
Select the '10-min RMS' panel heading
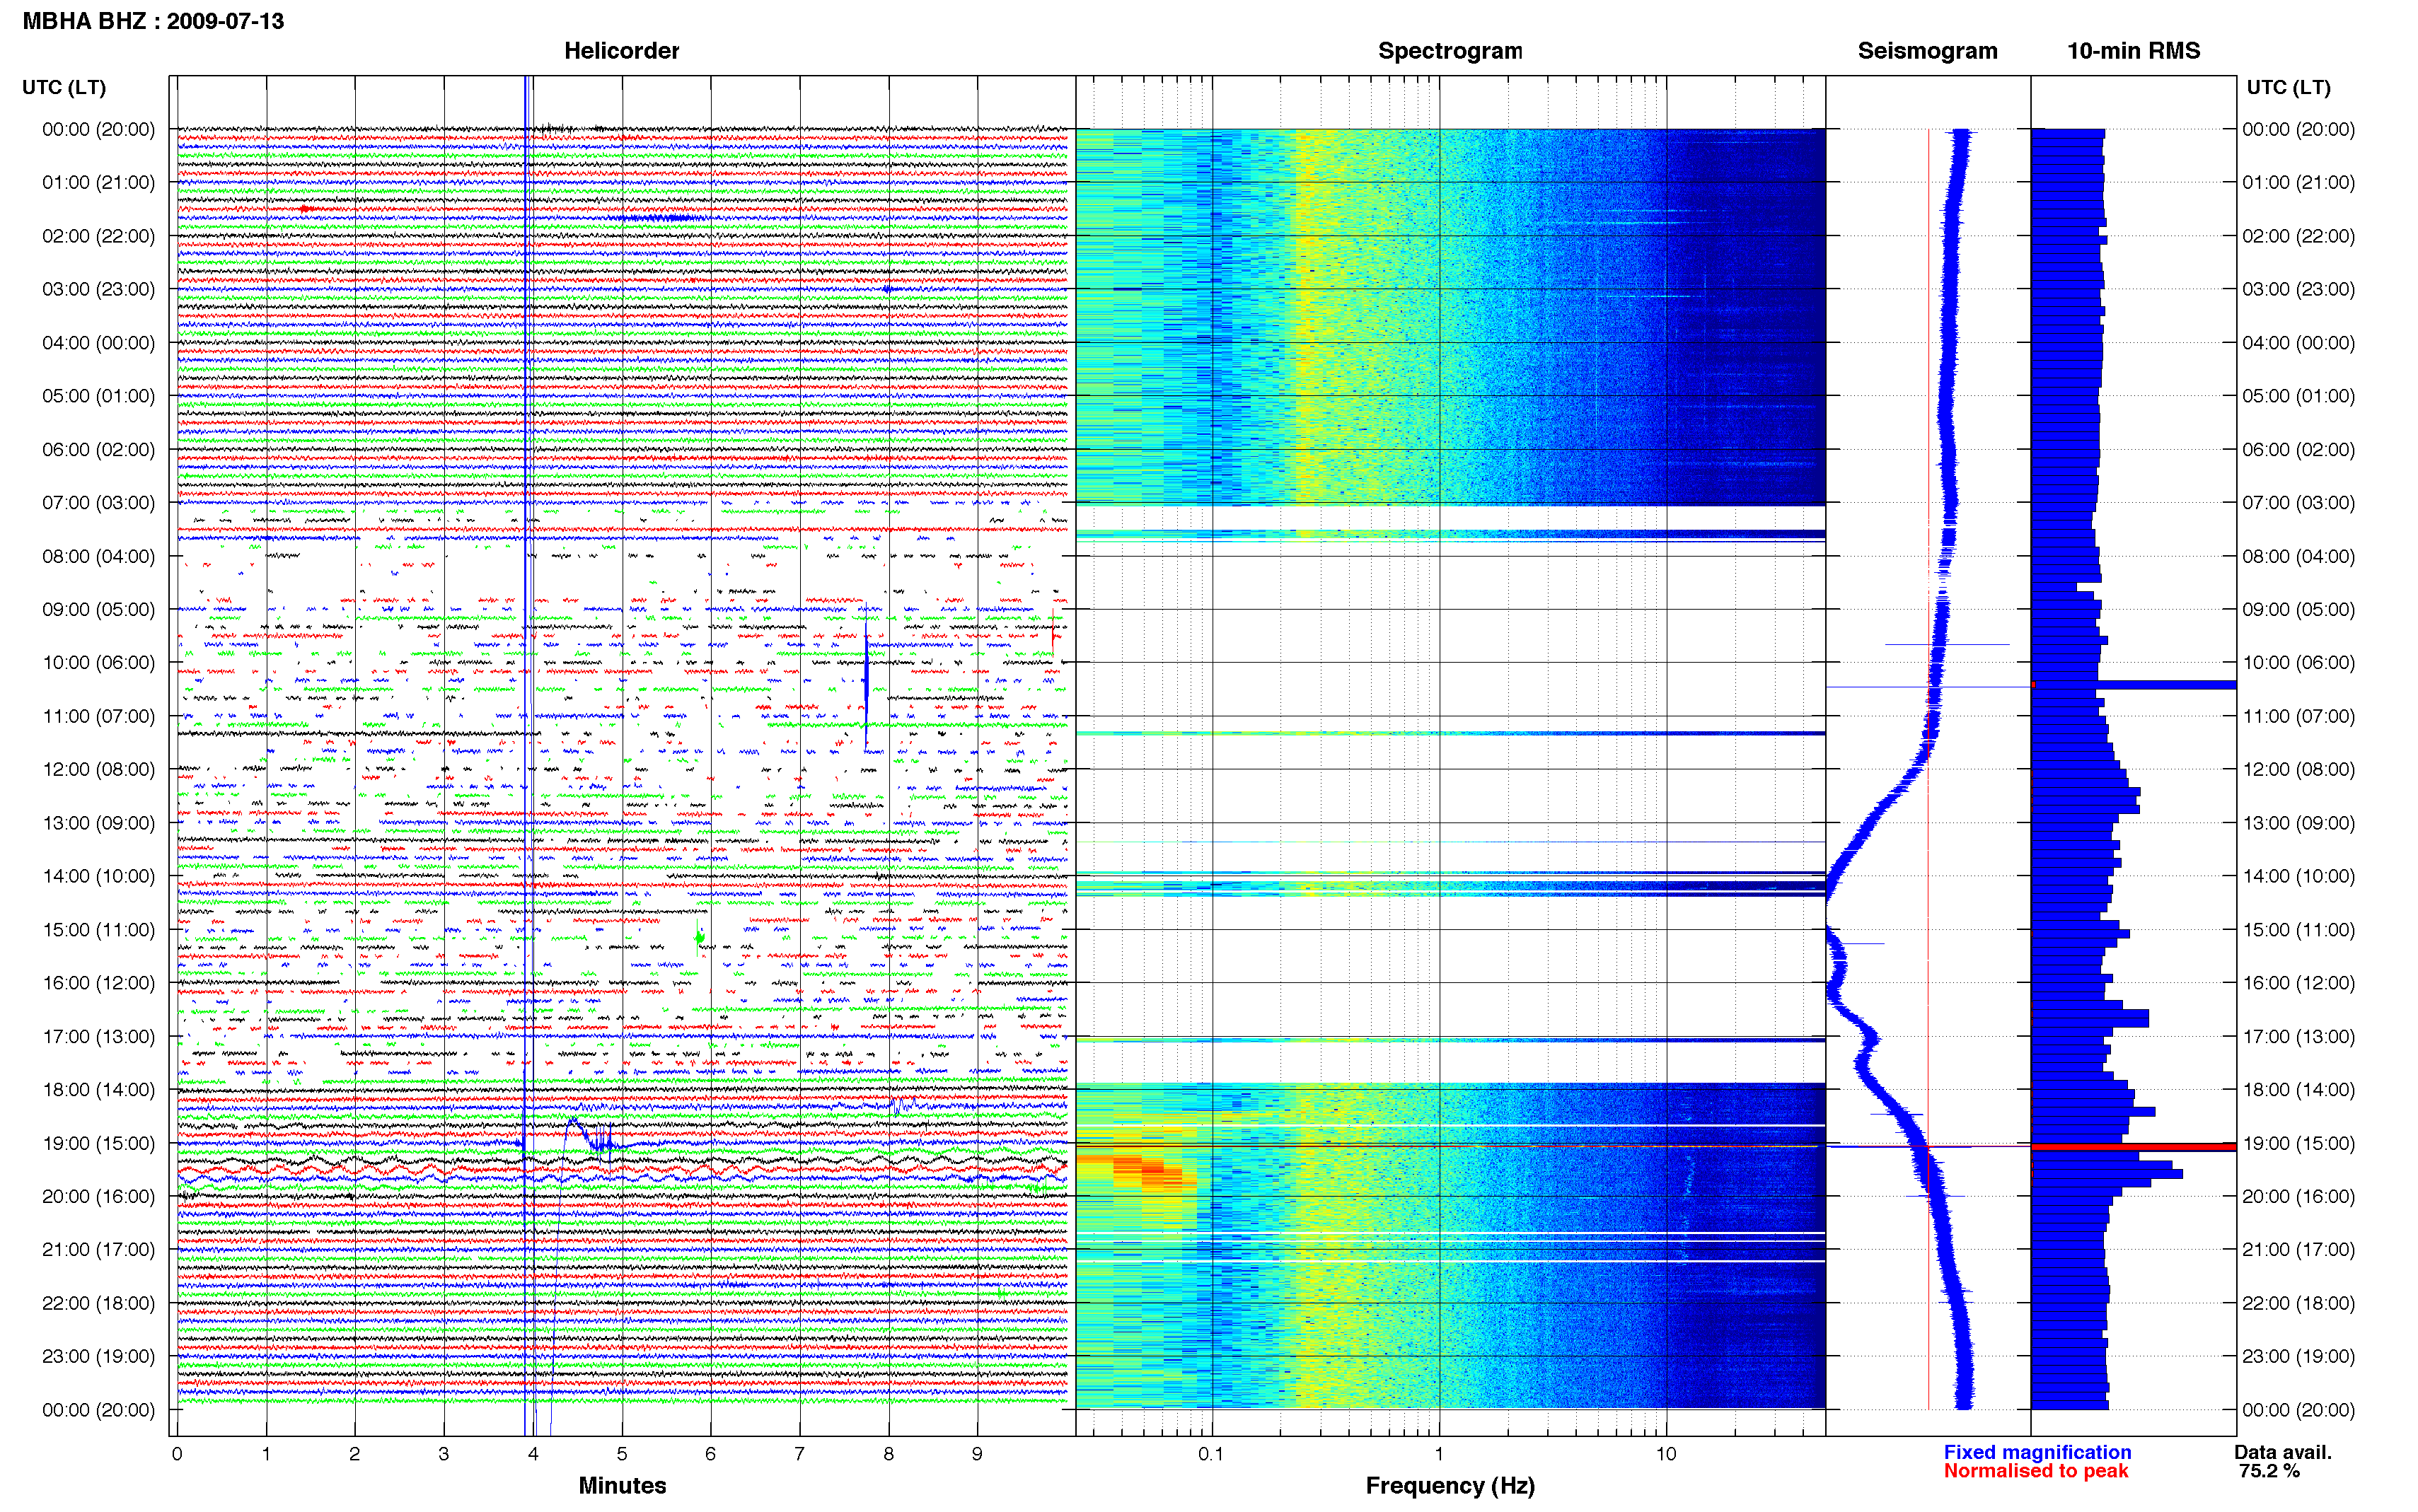coord(2133,51)
